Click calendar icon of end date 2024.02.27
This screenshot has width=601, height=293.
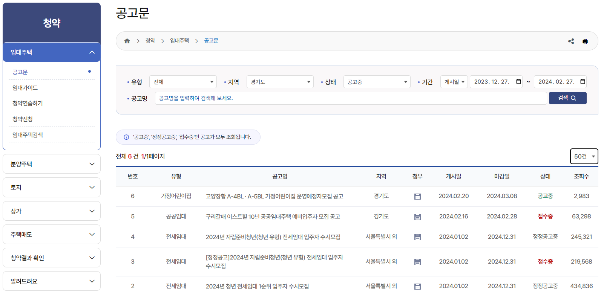tap(583, 82)
